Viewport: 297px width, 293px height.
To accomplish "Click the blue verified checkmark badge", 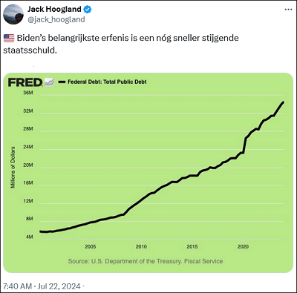I will tap(88, 10).
